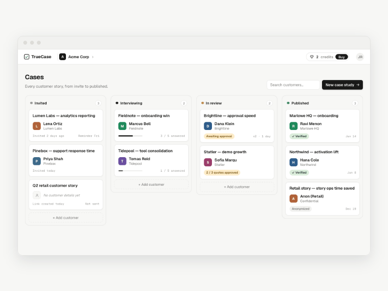The height and width of the screenshot is (291, 388).
Task: Click Anon (Retail) A avatar
Action: click(x=293, y=198)
